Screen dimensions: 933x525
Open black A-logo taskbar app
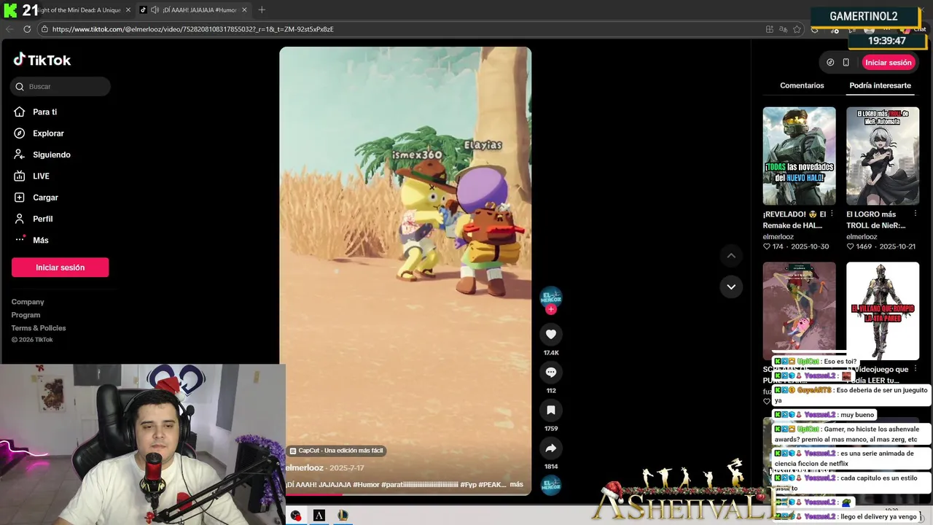[x=319, y=516]
